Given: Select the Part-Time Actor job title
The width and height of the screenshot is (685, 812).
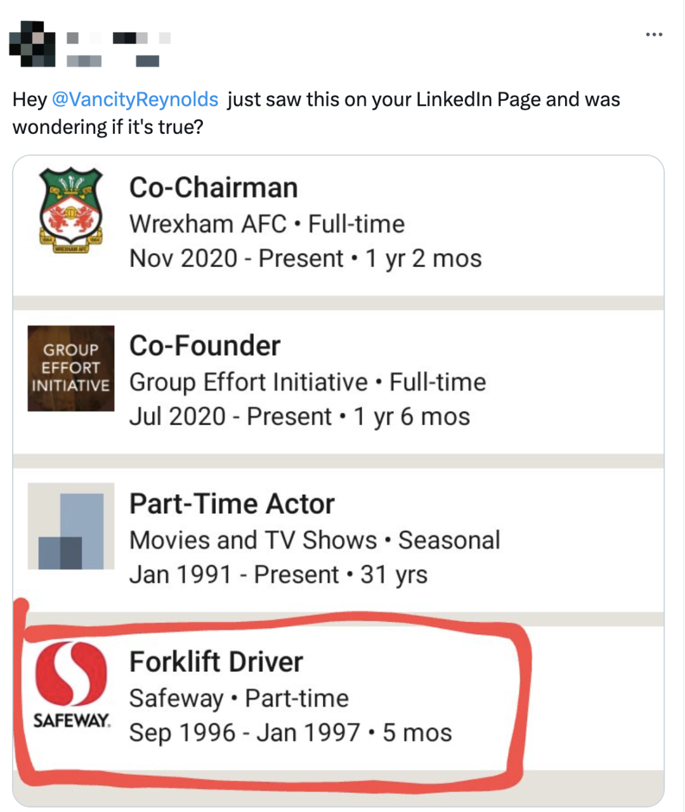Looking at the screenshot, I should click(x=232, y=504).
